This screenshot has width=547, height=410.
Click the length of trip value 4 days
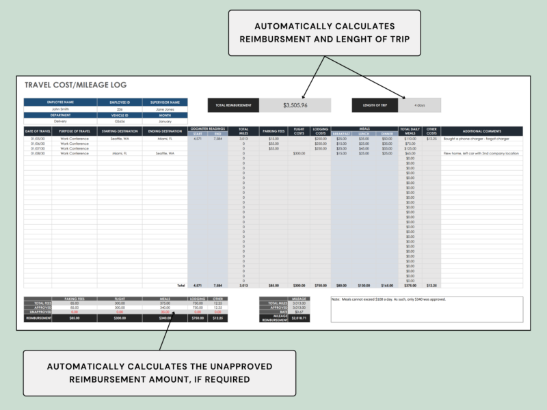tap(420, 105)
